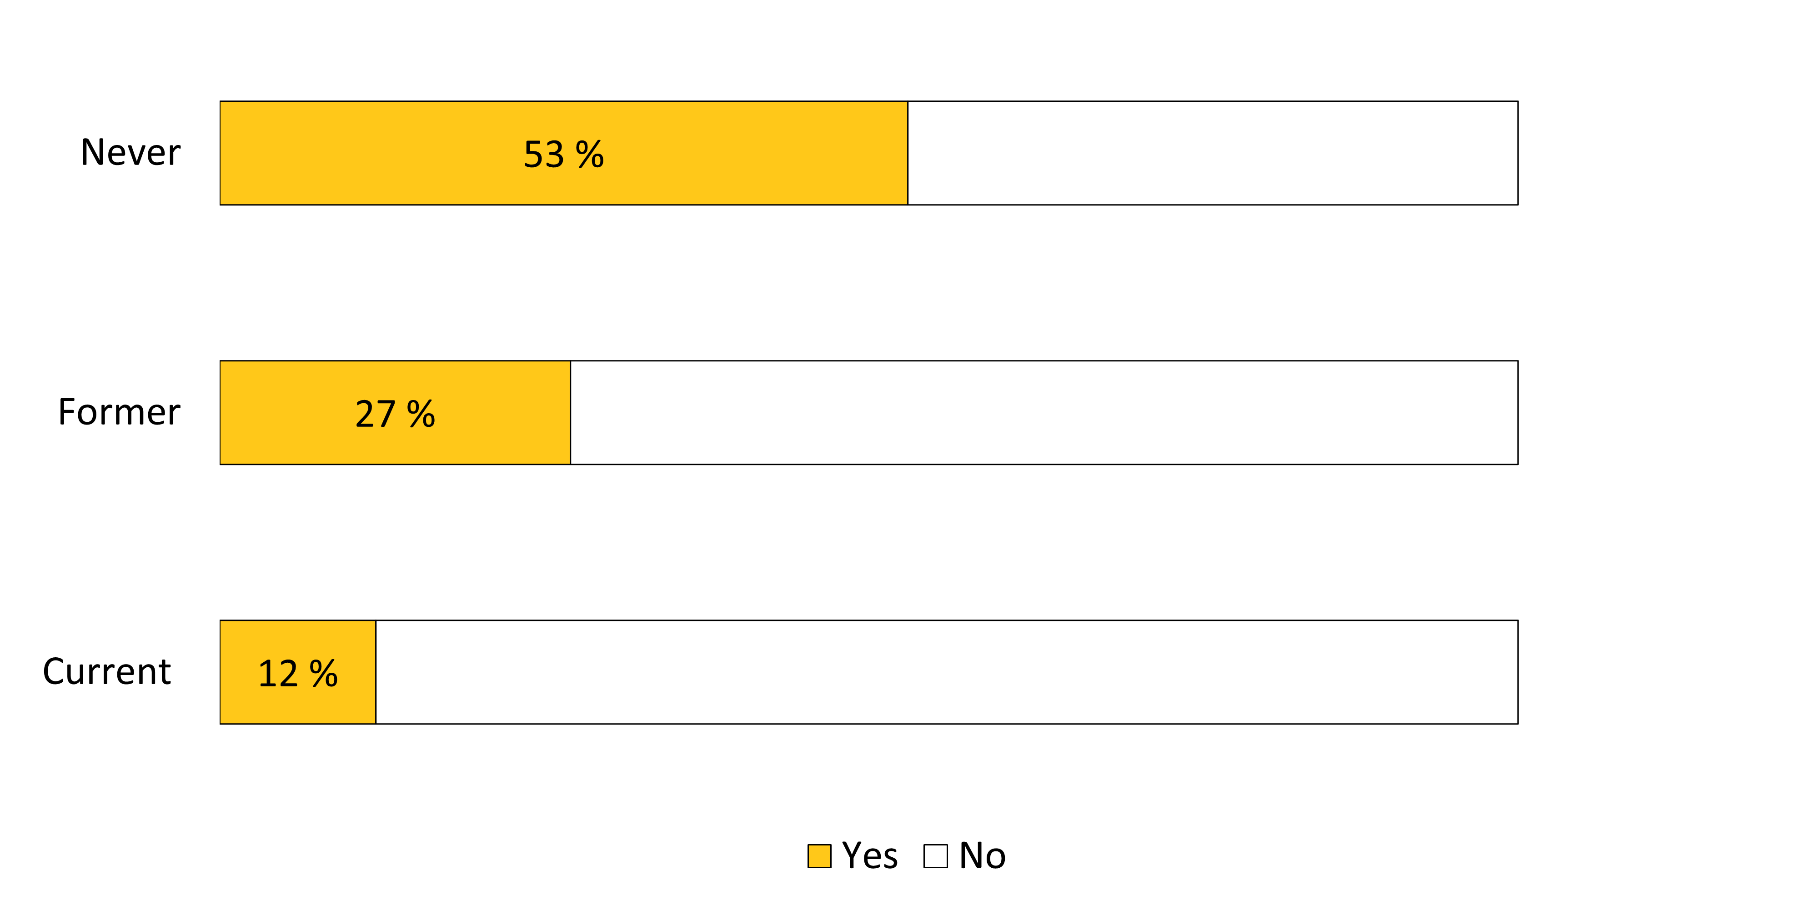Click the white No segment of Never

pos(1213,153)
